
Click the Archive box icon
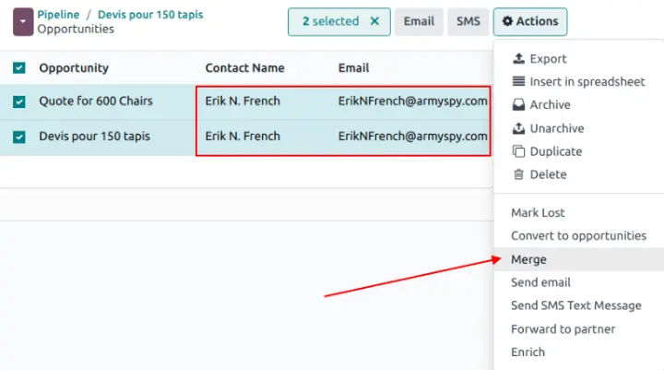(518, 105)
